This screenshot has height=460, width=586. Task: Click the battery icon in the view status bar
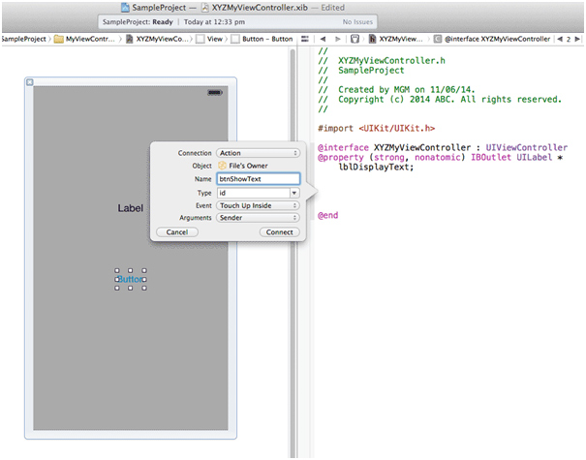[215, 92]
